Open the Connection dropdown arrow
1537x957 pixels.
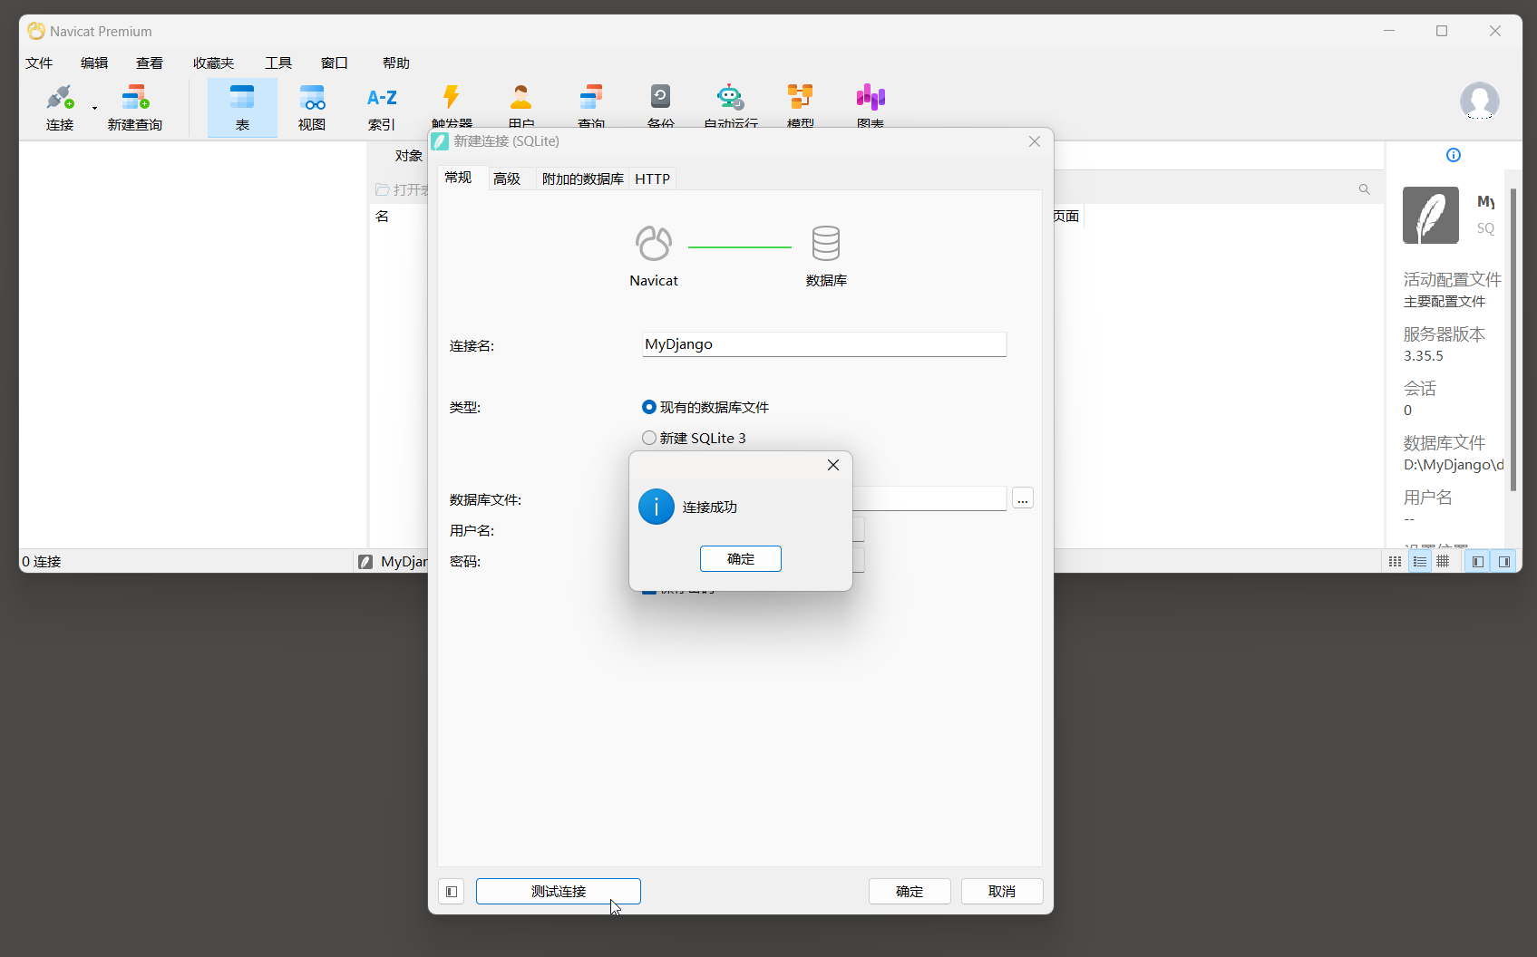point(94,109)
